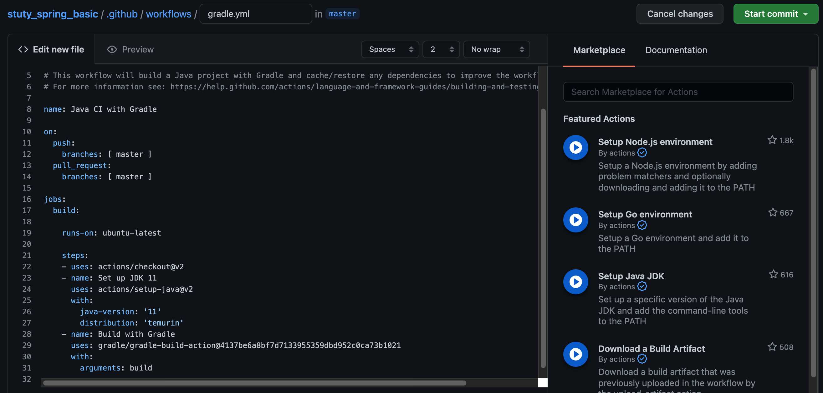Click the Setup Node.js environment play icon
The height and width of the screenshot is (393, 823).
[575, 147]
